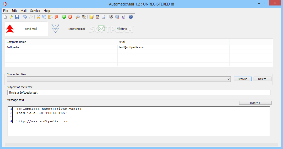Click the text template T icon
The image size is (283, 149).
[x=123, y=17]
